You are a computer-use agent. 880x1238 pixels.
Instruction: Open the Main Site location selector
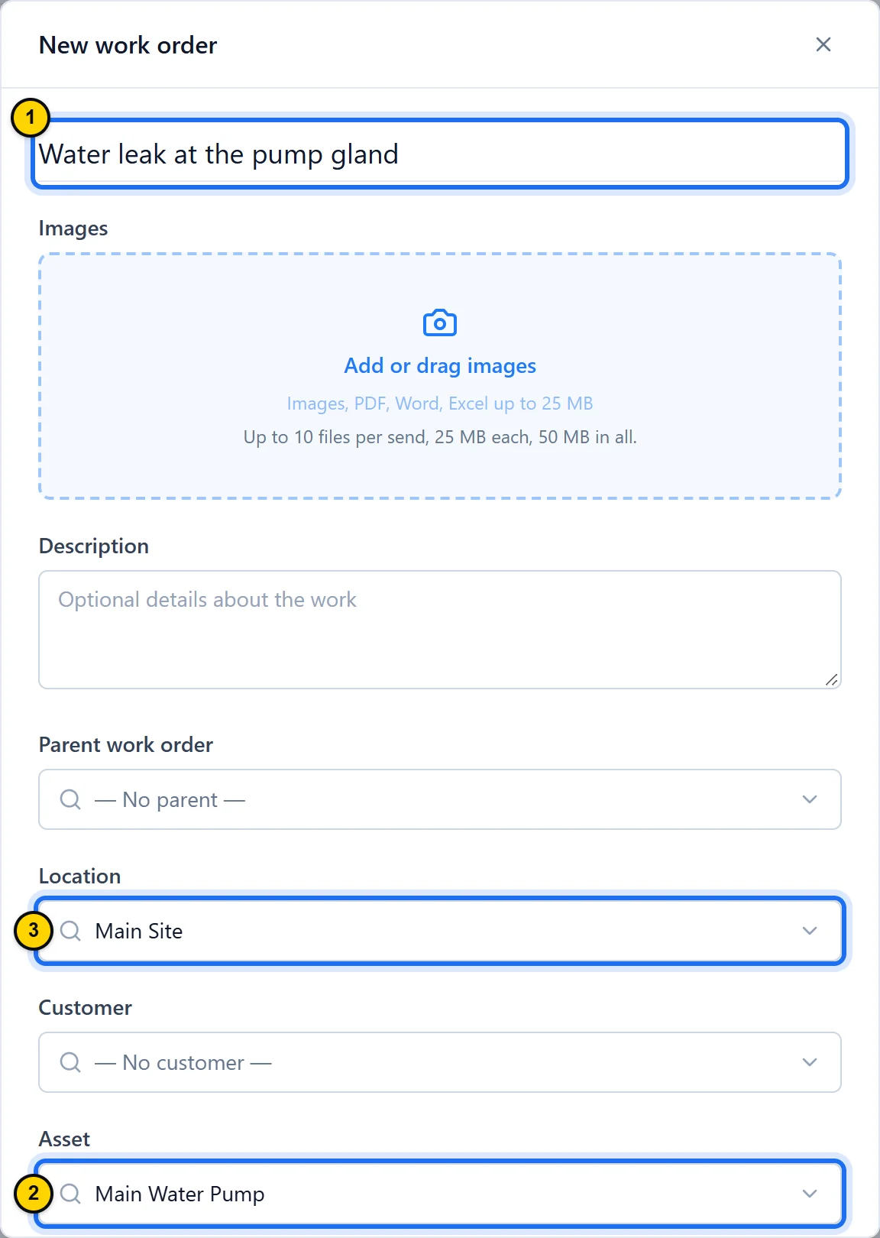tap(440, 931)
